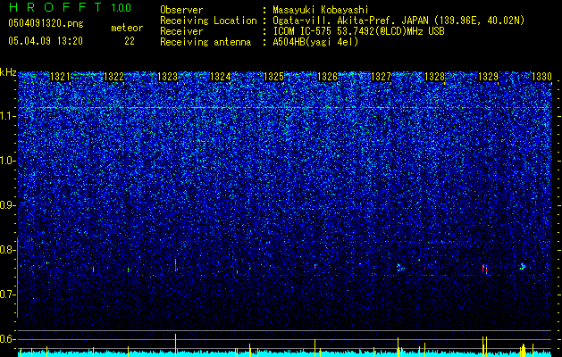Click the 0.6 kHz axis label
562x357 pixels.
coord(8,339)
